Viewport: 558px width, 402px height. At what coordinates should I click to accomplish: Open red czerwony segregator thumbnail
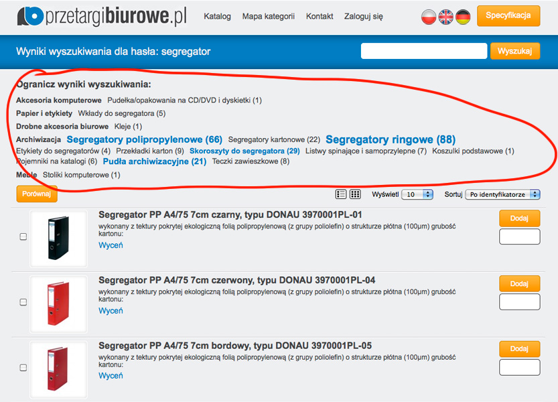(x=59, y=304)
